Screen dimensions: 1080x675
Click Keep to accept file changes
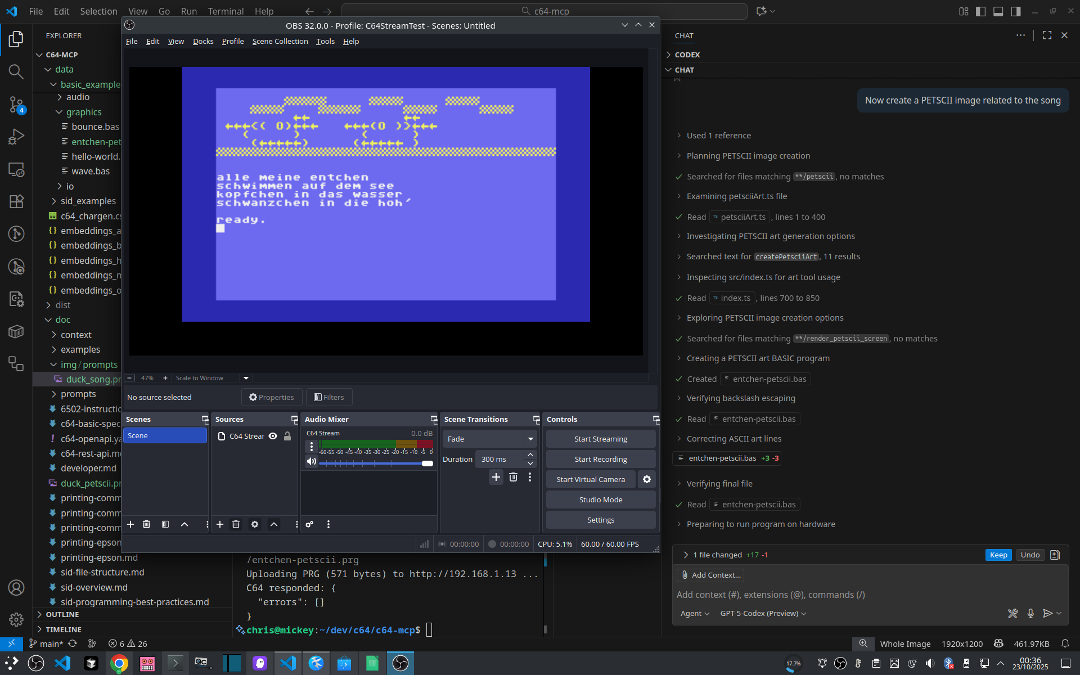(x=998, y=555)
